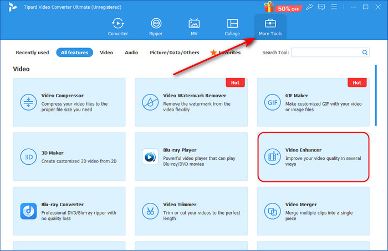Open Video Merger title text
The image size is (388, 251).
(x=301, y=205)
